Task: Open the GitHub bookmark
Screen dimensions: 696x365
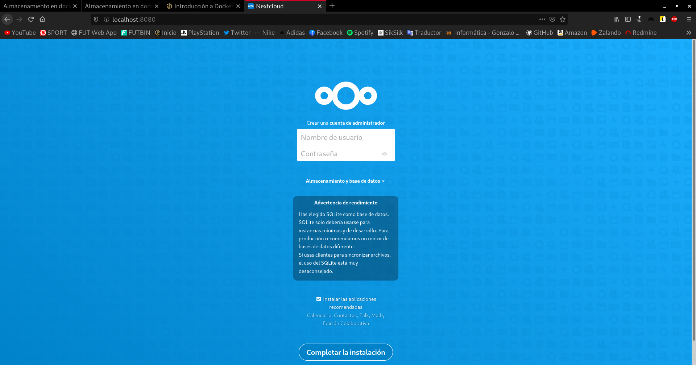Action: click(539, 33)
